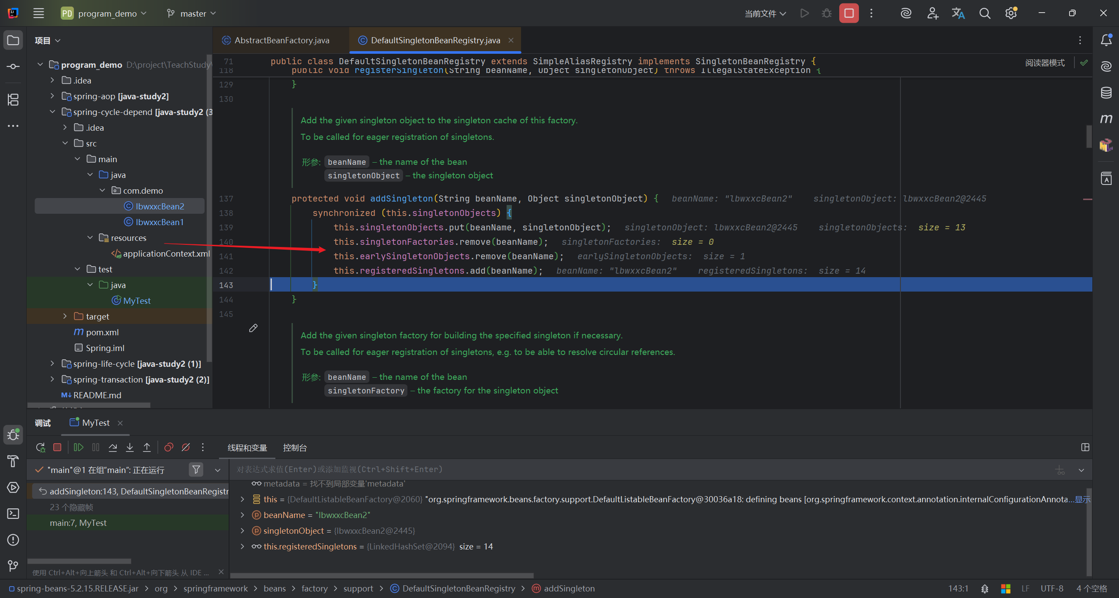Open the Maven tool window icon
Screen dimensions: 1119x598
click(x=1106, y=119)
